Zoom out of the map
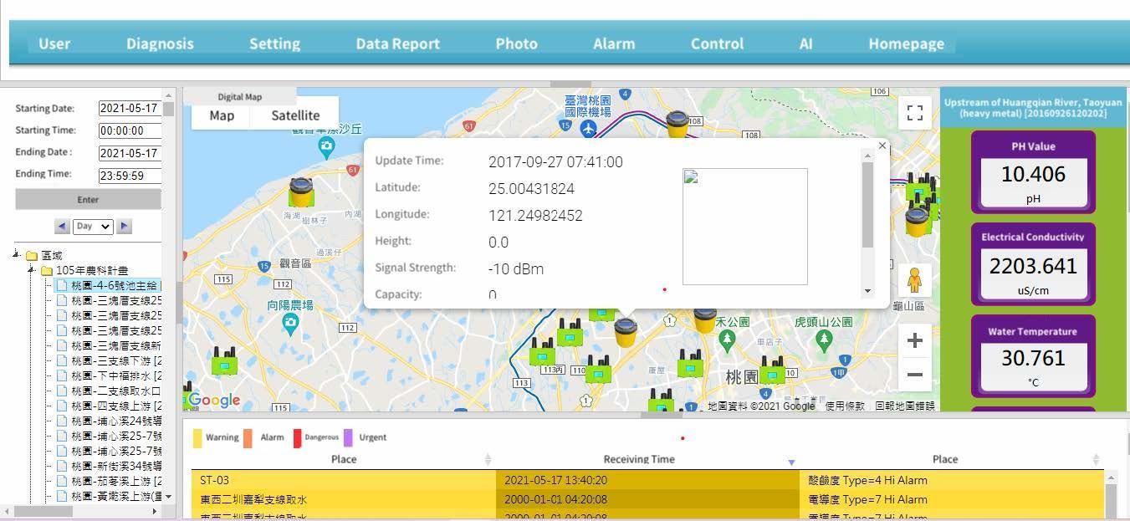 point(914,375)
